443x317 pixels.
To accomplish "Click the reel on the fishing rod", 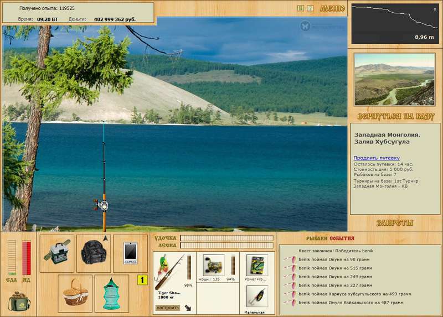I will point(101,205).
